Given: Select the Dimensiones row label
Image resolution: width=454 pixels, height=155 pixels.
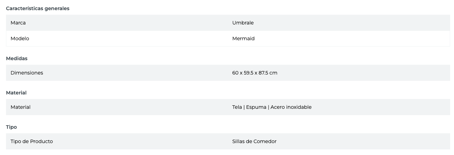Looking at the screenshot, I should [x=27, y=73].
